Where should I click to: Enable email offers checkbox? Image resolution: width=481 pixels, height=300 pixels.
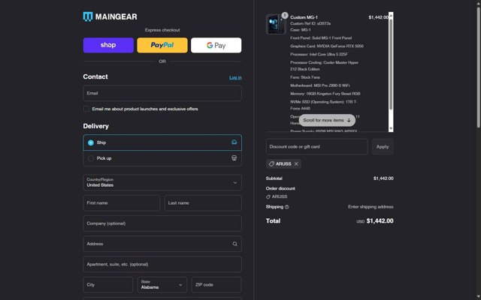(x=86, y=109)
